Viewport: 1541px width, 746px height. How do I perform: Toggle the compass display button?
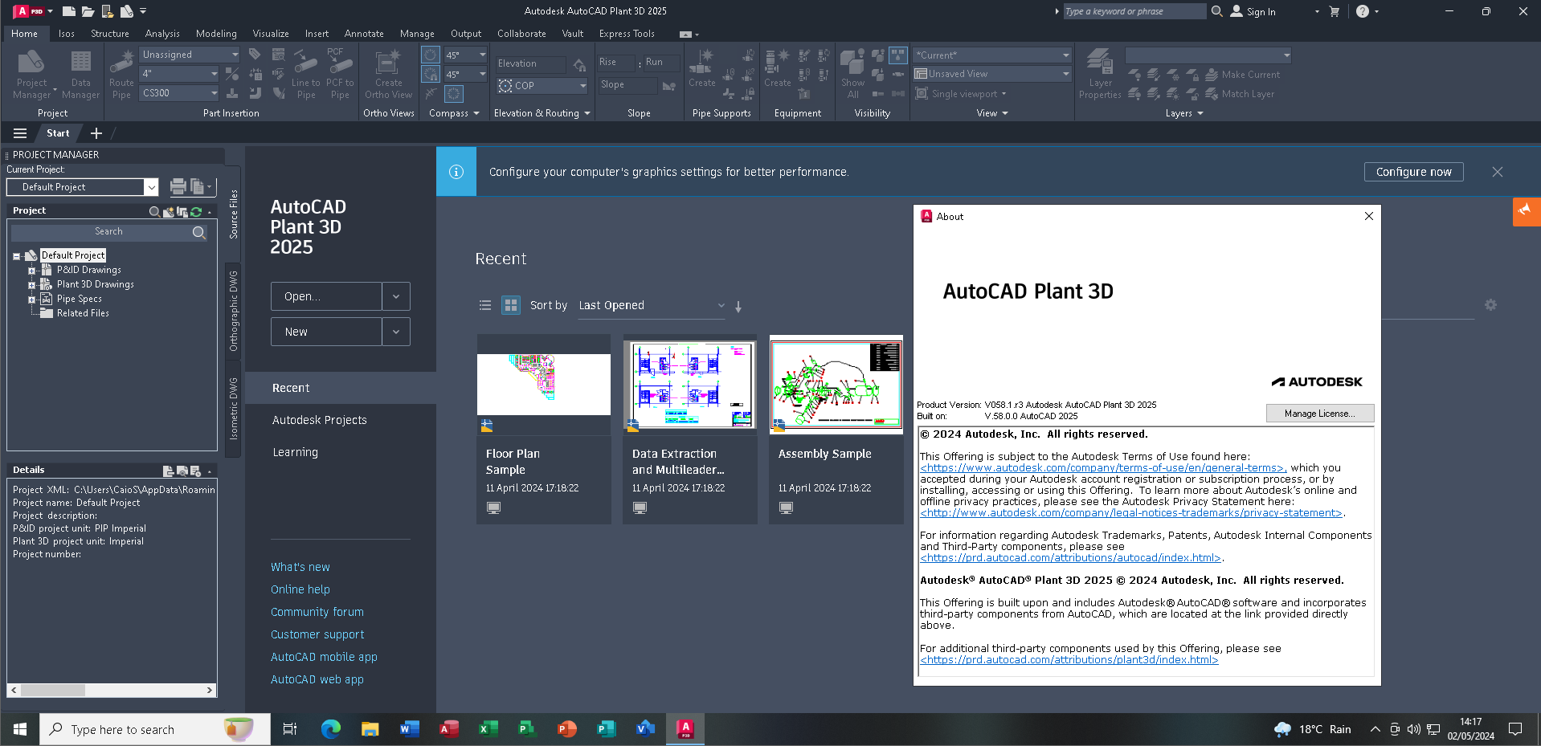[x=431, y=55]
